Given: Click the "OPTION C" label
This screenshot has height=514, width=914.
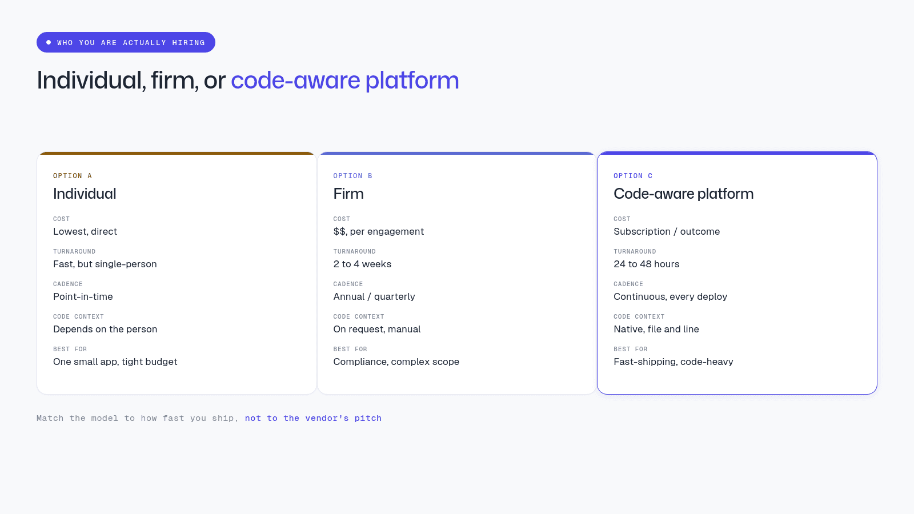Looking at the screenshot, I should pyautogui.click(x=633, y=176).
